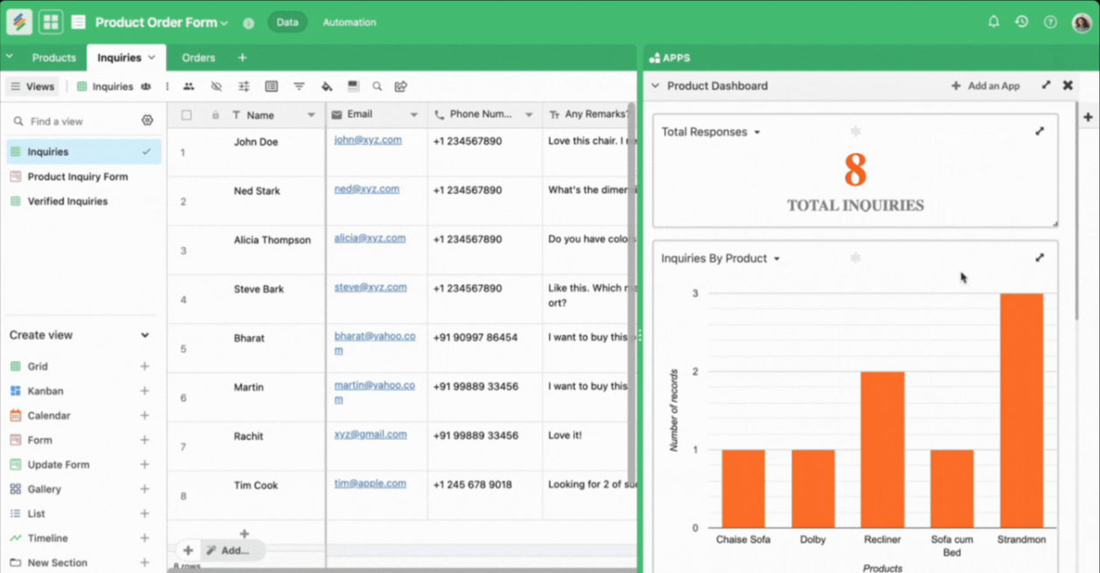Screen dimensions: 1100x573
Task: Click the Recliner bar in chart
Action: pyautogui.click(x=882, y=450)
